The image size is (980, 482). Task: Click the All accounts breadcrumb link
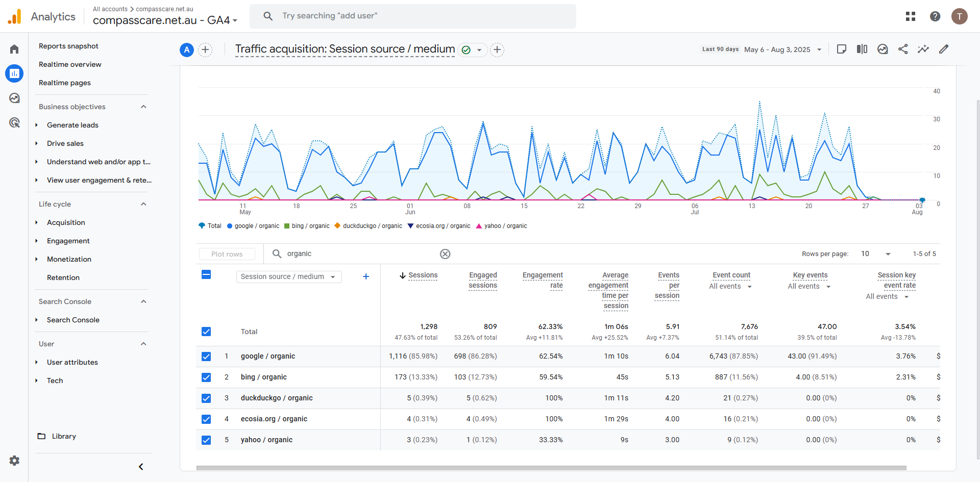(x=110, y=9)
